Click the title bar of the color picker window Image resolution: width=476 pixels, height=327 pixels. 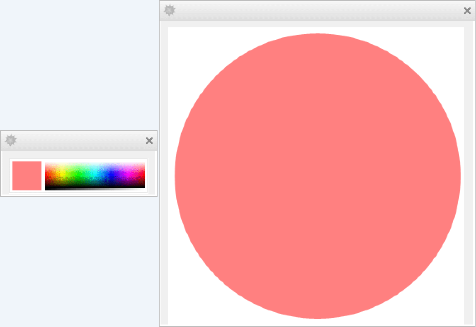[79, 141]
